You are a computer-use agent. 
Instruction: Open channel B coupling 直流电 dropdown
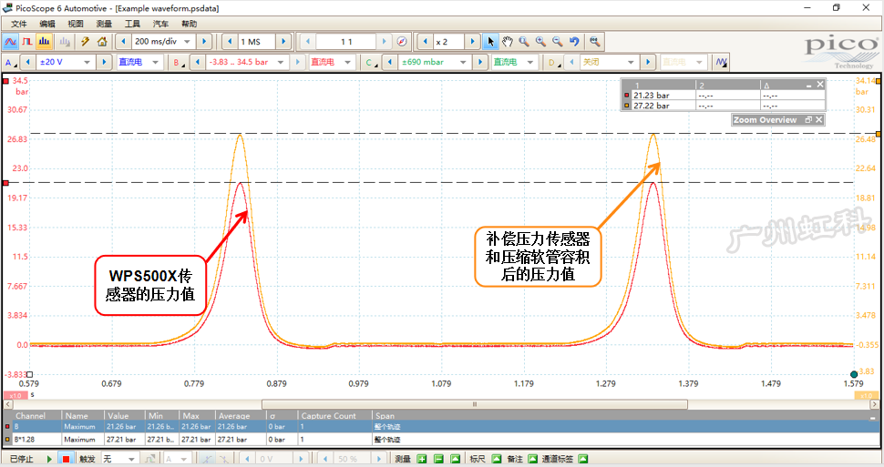pyautogui.click(x=348, y=62)
